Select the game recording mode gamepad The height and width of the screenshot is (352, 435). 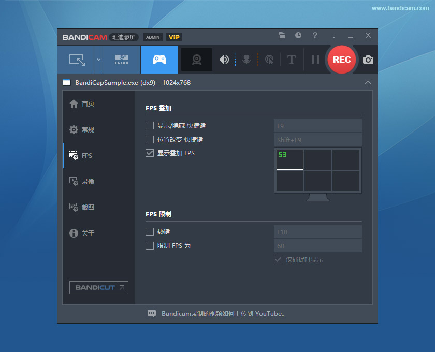pos(160,60)
